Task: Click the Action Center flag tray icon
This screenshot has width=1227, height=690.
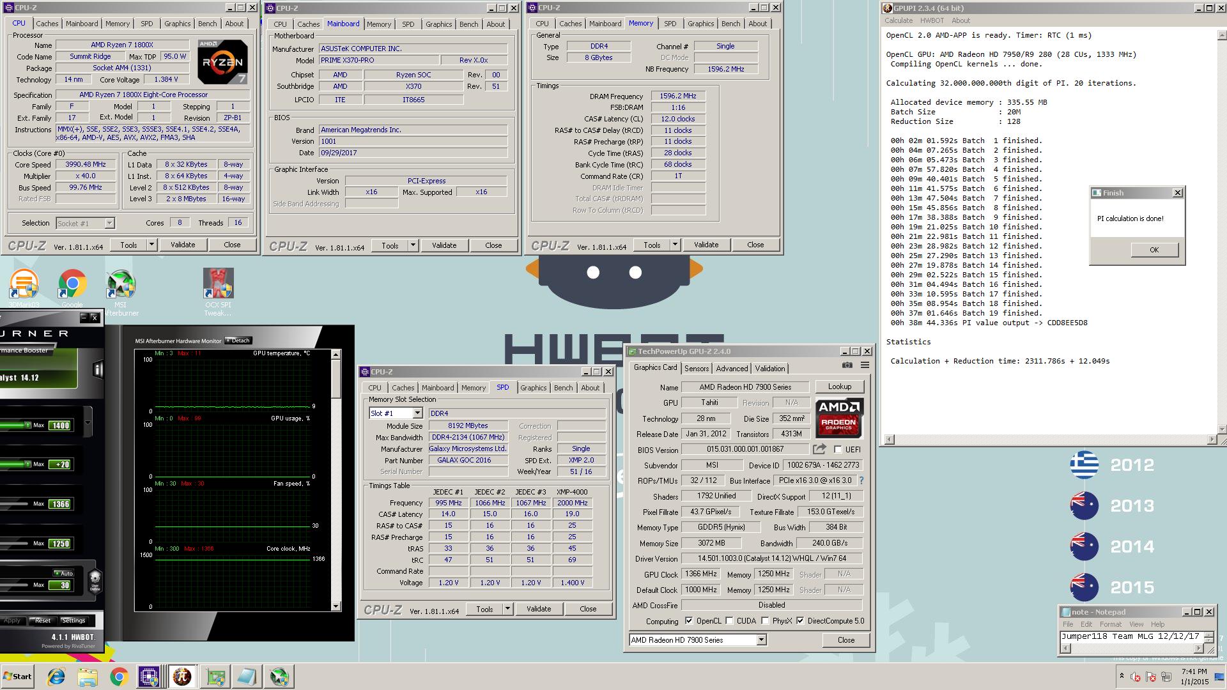Action: tap(1151, 677)
